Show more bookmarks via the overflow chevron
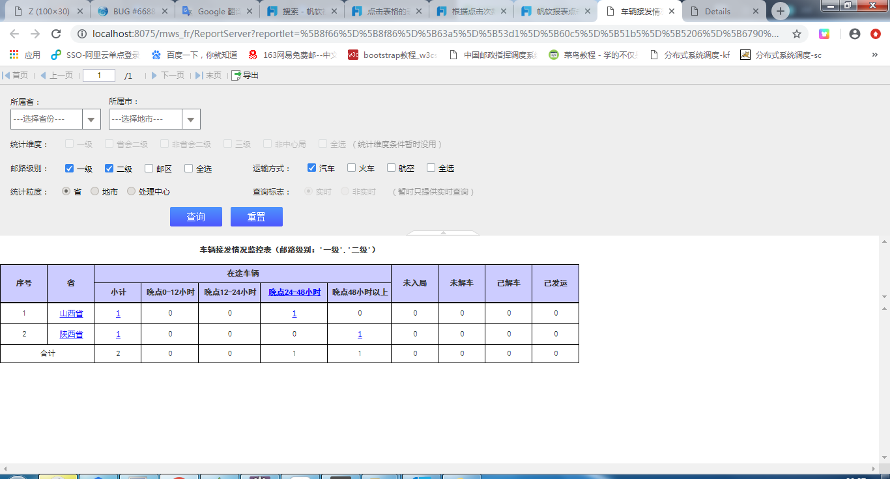Screen dimensions: 890x479 874,55
